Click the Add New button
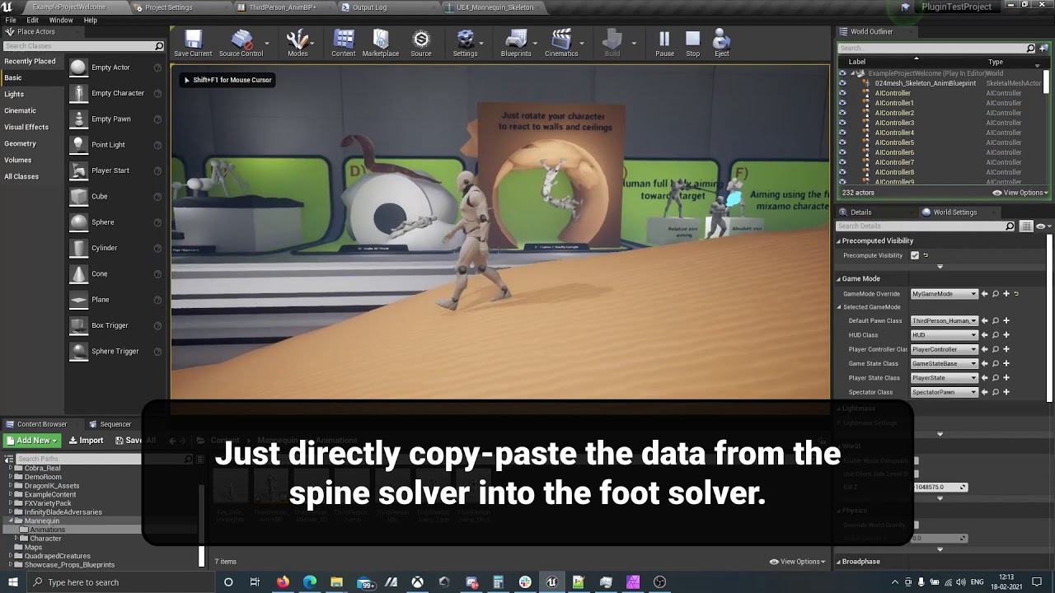The width and height of the screenshot is (1055, 593). pos(32,441)
